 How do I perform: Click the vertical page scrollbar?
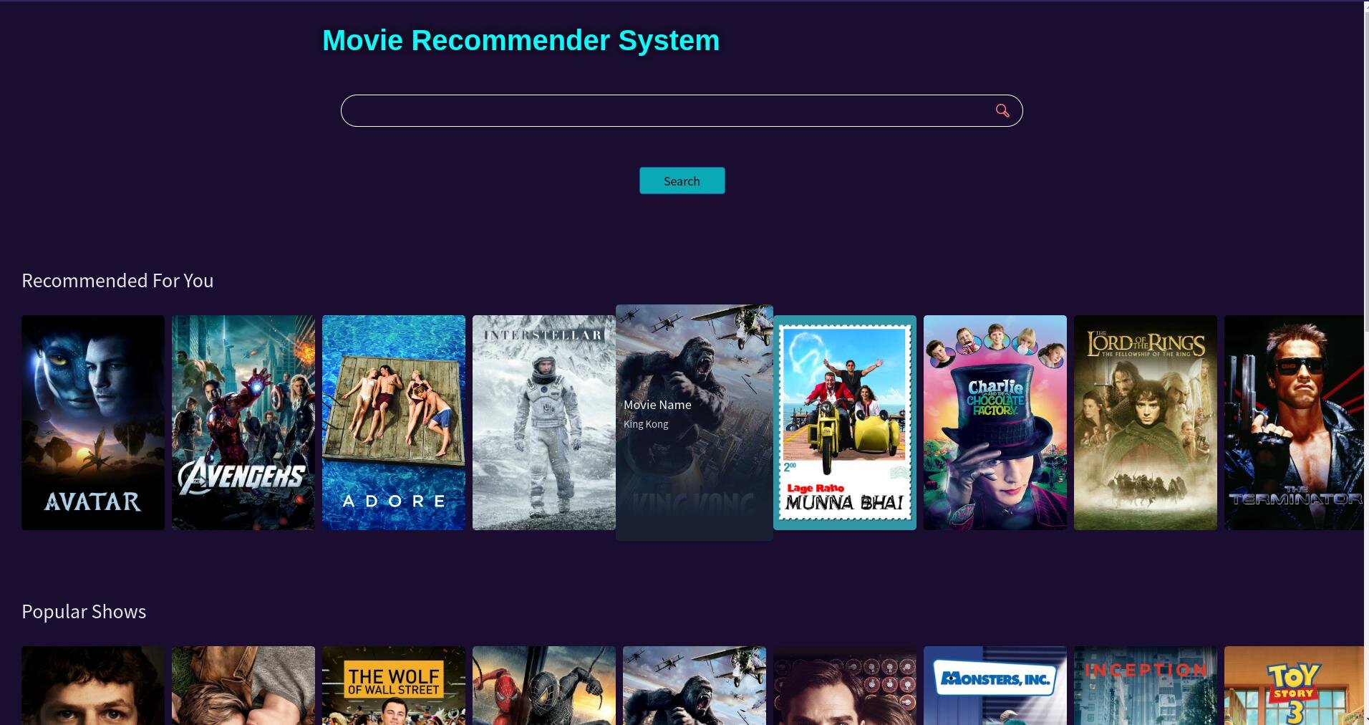(x=1366, y=362)
